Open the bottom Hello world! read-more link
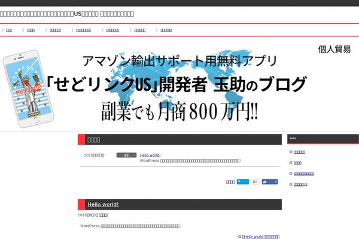The image size is (359, 239). tap(260, 237)
